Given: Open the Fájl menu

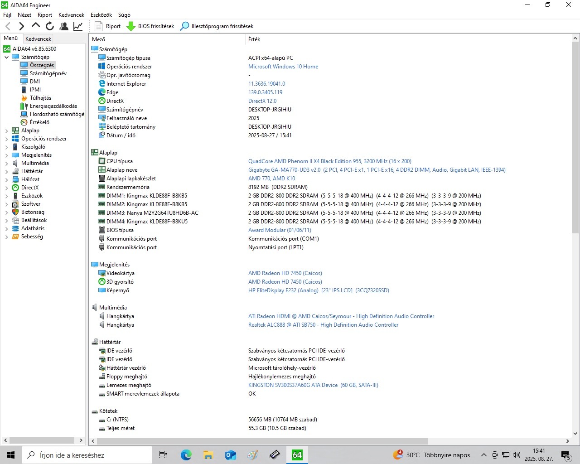Looking at the screenshot, I should [x=7, y=15].
